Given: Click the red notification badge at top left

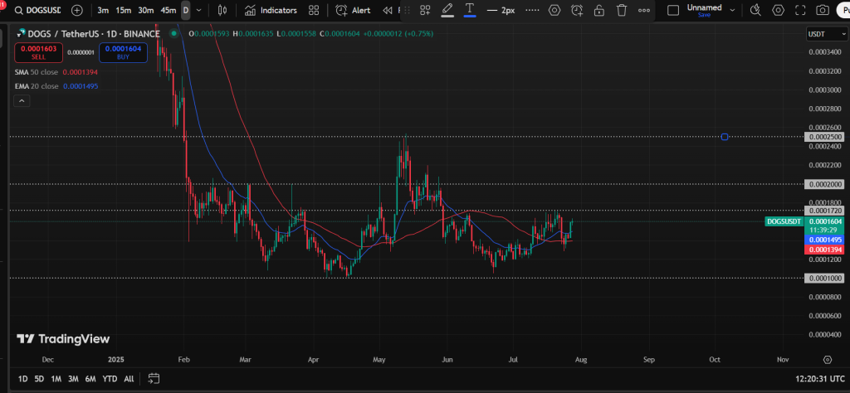Looking at the screenshot, I should [x=2, y=3].
